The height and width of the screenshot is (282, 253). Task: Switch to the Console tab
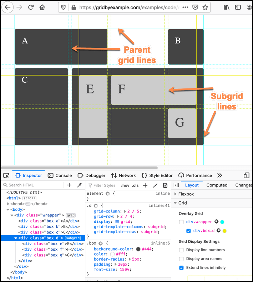[x=60, y=175]
